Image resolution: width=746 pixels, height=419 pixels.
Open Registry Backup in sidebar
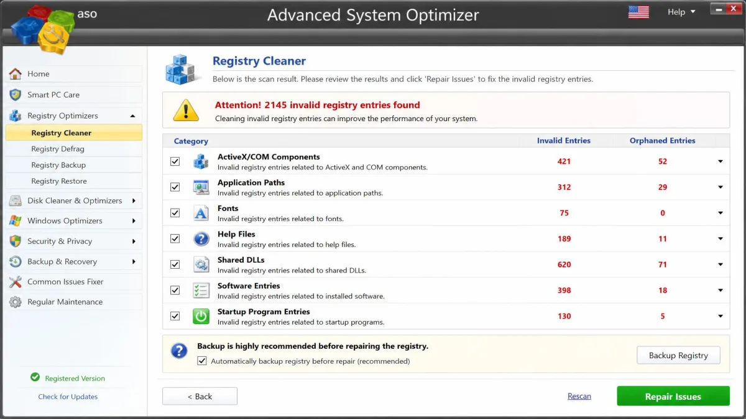(x=74, y=165)
